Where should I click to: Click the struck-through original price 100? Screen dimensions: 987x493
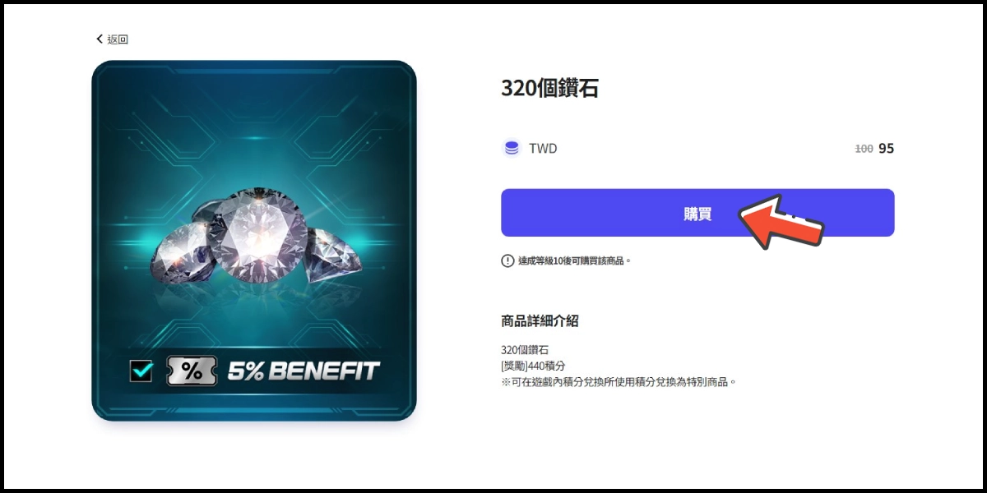click(x=864, y=149)
